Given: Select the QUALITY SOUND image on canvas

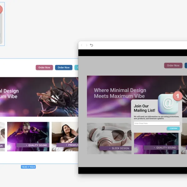Looking at the screenshot, I should (28, 137).
